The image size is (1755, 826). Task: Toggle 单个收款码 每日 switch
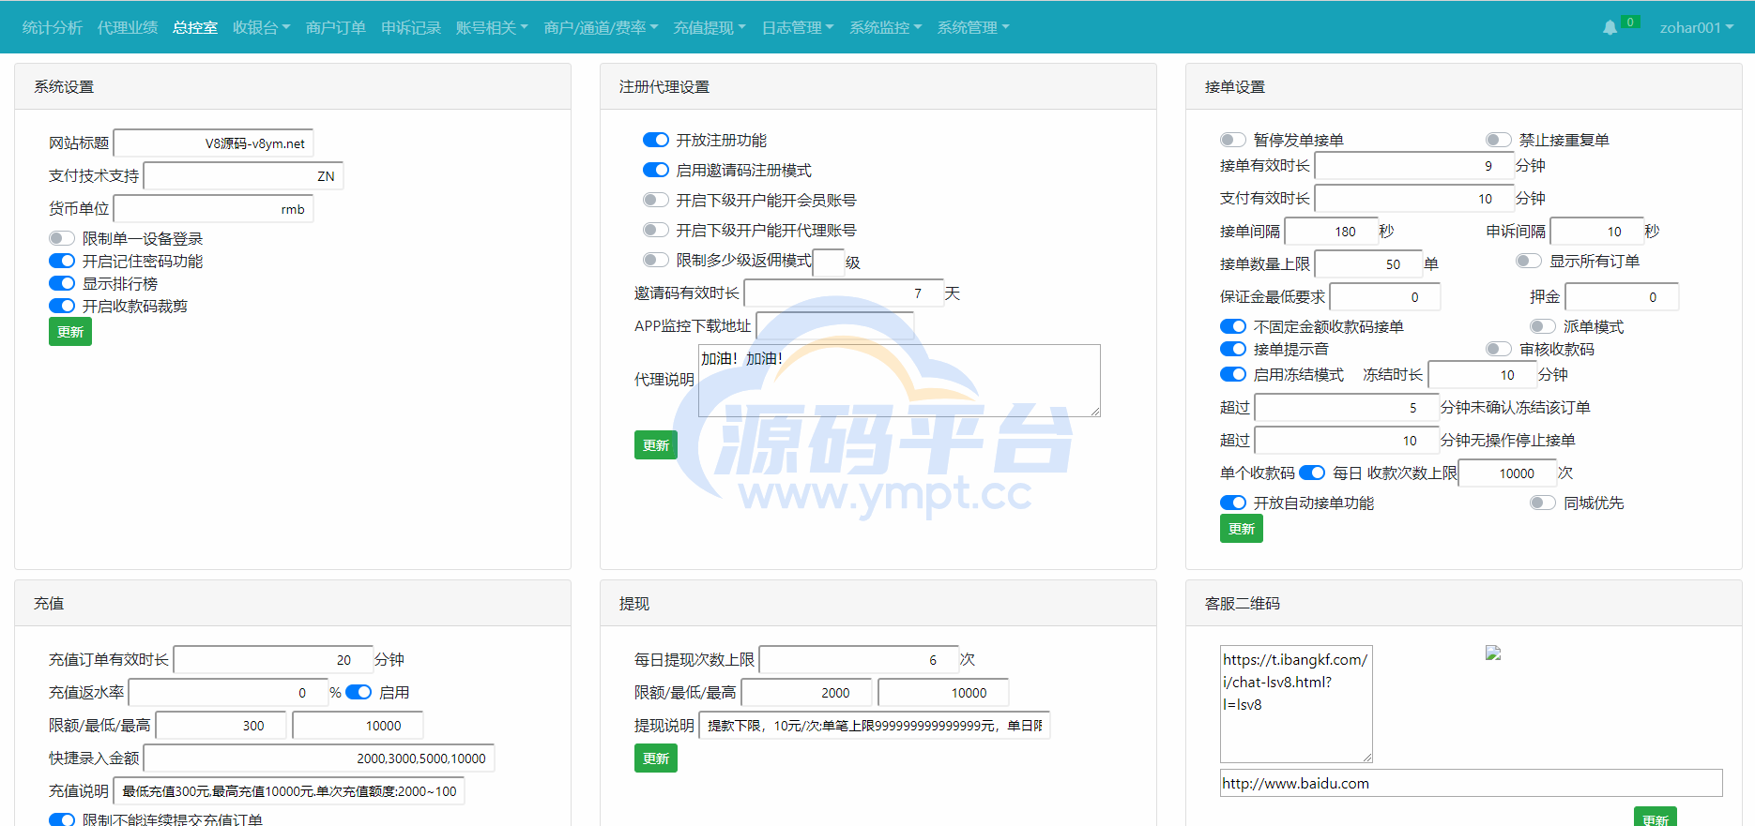click(1312, 473)
